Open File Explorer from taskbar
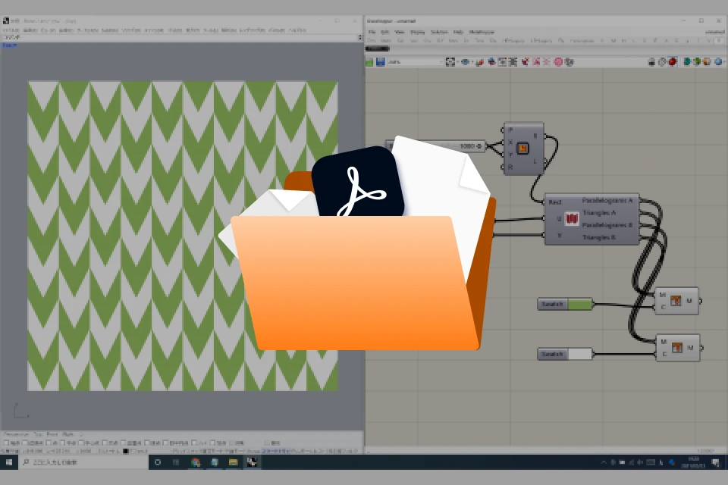The image size is (728, 485). [233, 462]
